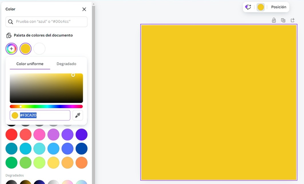Screen dimensions: 304x184
Task: Pick the green swatch
Action: click(x=11, y=163)
